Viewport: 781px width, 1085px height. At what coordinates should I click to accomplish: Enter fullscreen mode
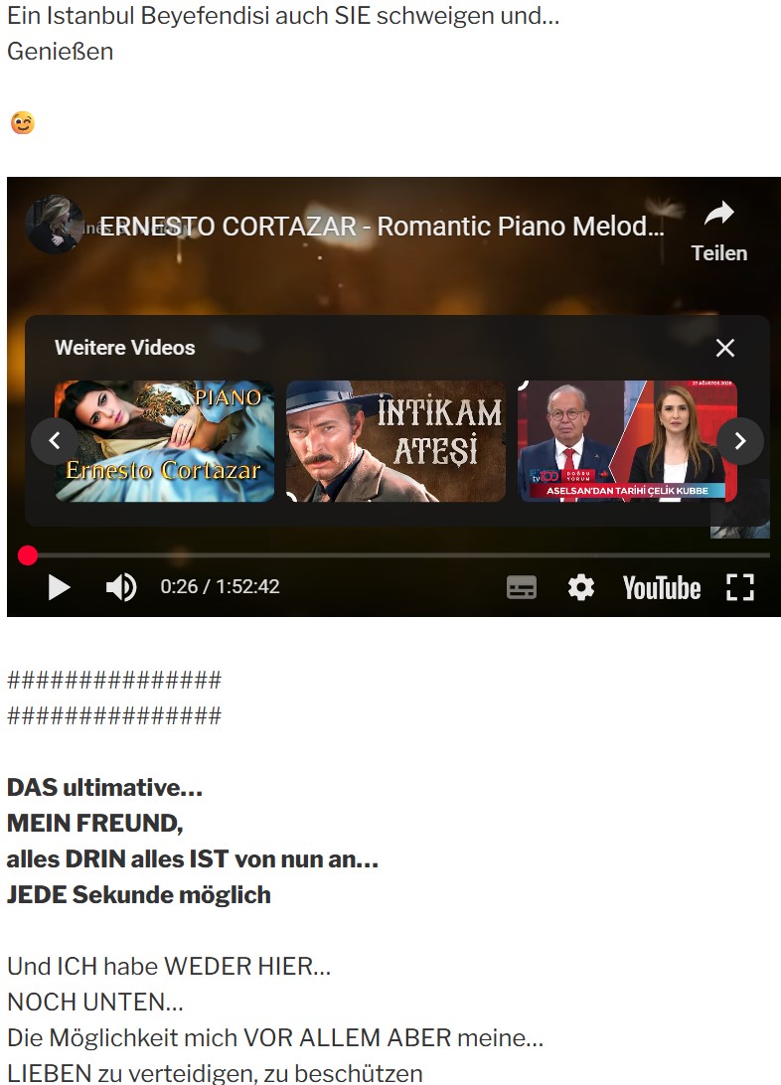(740, 587)
